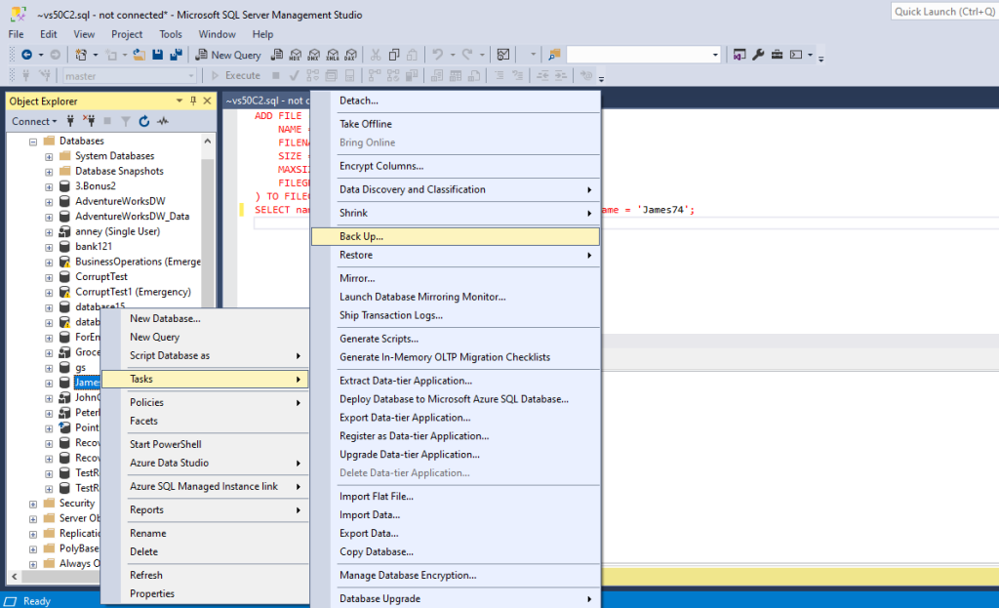Open the Restore submenu
The width and height of the screenshot is (999, 608).
(456, 255)
